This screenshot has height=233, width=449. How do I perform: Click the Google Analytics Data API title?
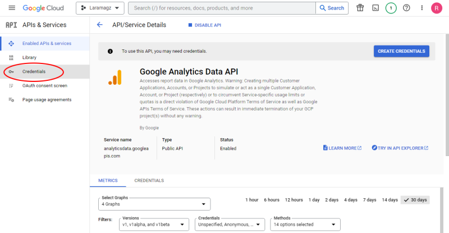click(x=189, y=72)
